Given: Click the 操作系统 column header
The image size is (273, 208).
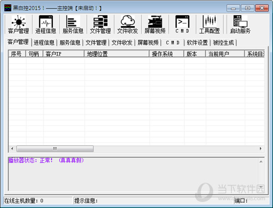Looking at the screenshot, I should click(x=167, y=54).
